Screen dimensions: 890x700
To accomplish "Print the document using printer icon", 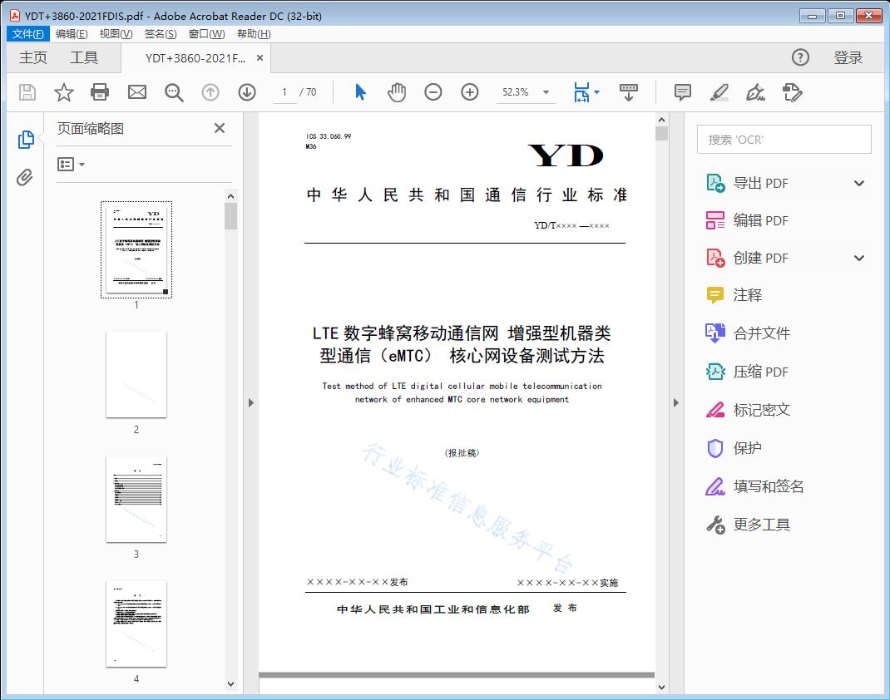I will pyautogui.click(x=100, y=92).
